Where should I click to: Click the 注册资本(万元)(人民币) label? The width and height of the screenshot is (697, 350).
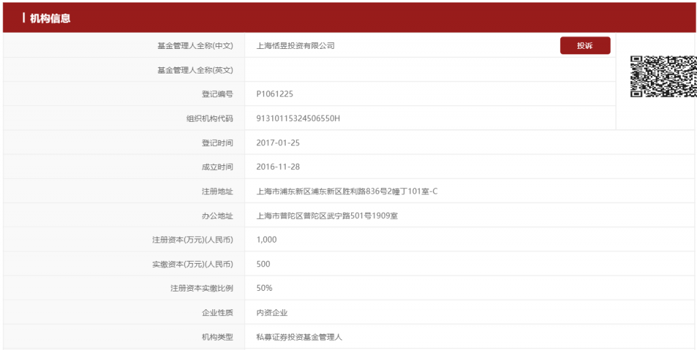193,240
